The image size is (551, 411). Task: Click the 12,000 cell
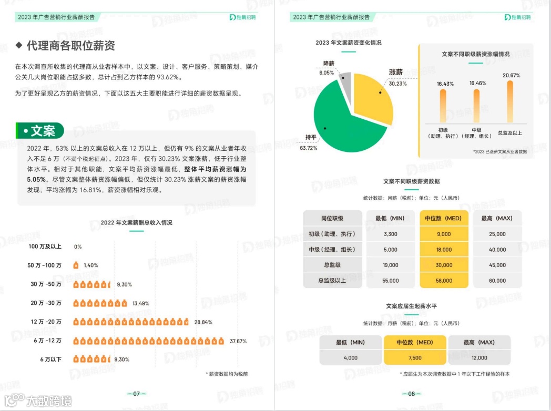pyautogui.click(x=479, y=357)
